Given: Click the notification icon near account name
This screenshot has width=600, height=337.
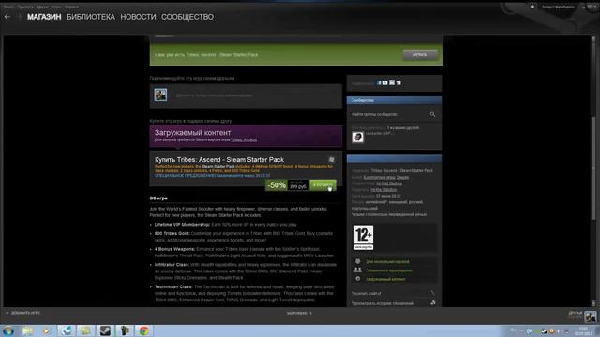Looking at the screenshot, I should [532, 7].
